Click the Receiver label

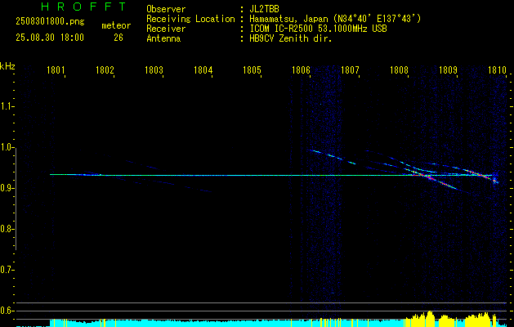166,29
